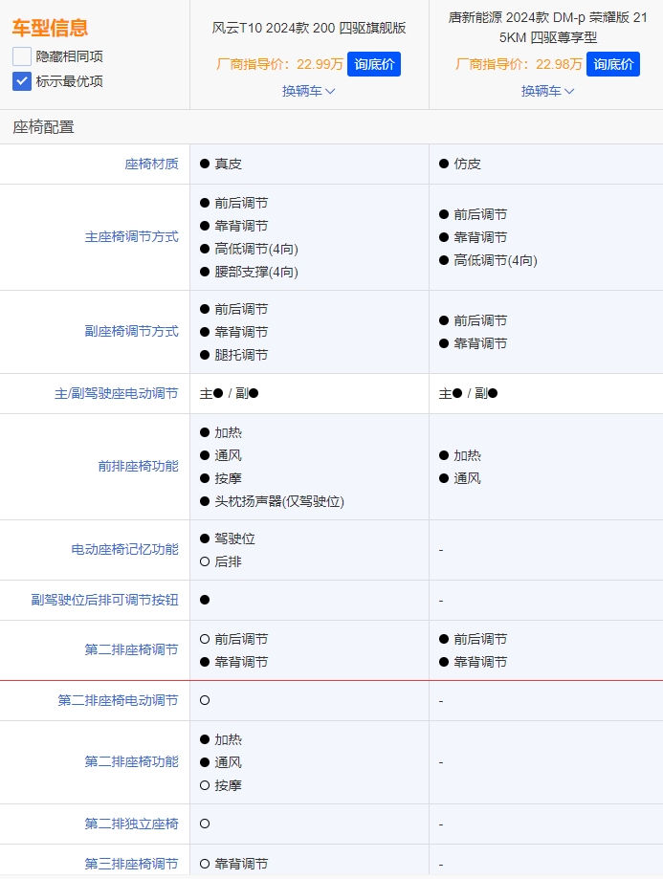The width and height of the screenshot is (663, 879).
Task: Click the 主/副驾驶座电动调节 parameter link
Action: point(116,393)
